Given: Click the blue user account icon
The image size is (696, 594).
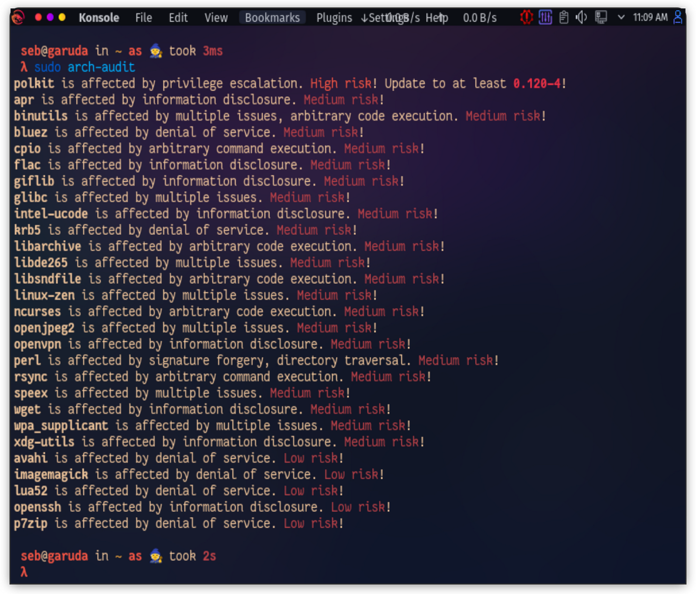Looking at the screenshot, I should tap(678, 17).
